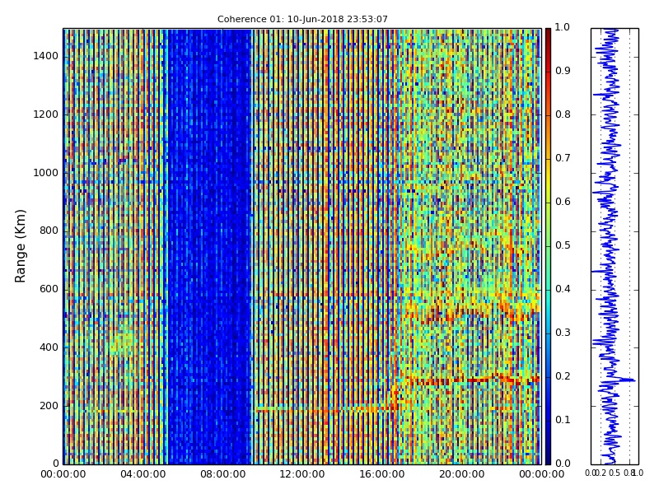Click the 600 range tick label

[49, 289]
